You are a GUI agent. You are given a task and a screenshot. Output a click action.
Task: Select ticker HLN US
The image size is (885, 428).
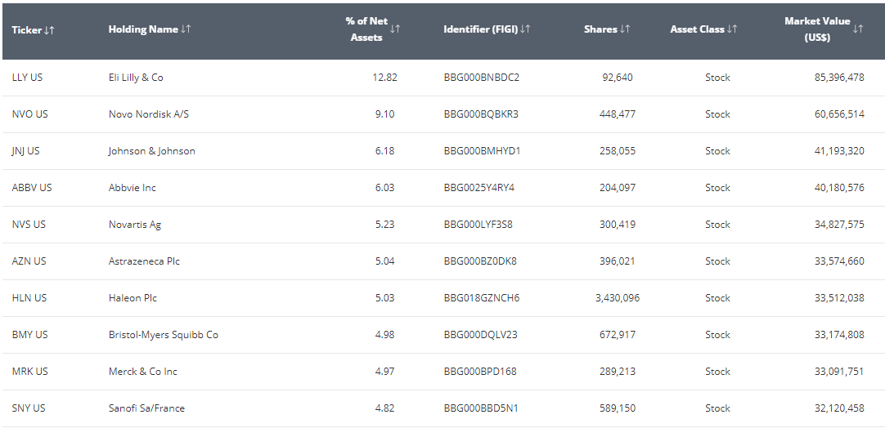tap(29, 298)
